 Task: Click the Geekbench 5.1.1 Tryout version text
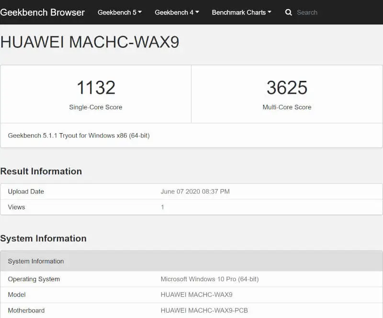79,136
